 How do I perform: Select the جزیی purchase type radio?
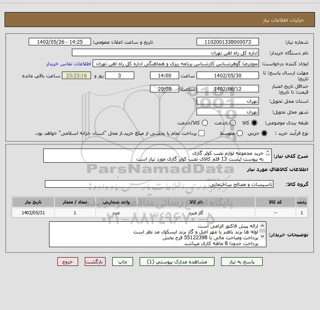(x=264, y=133)
